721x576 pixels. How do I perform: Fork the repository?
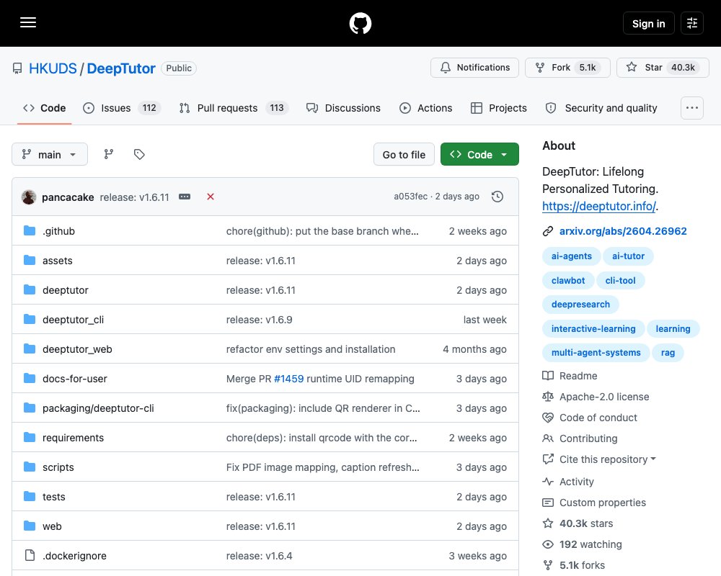(567, 68)
